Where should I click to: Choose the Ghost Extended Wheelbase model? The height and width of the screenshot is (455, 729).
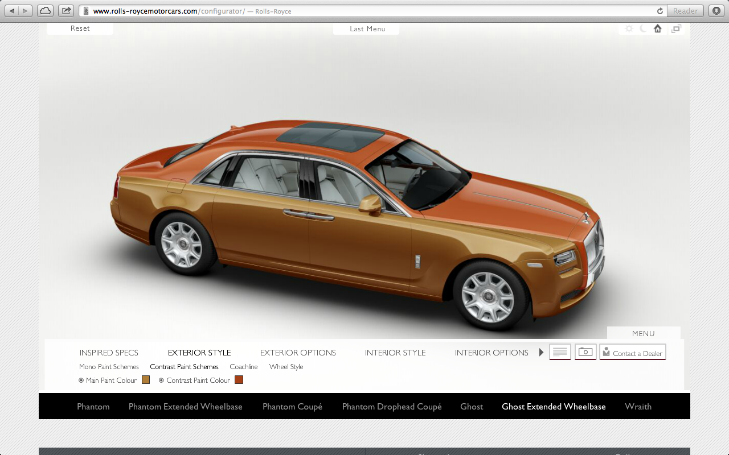pyautogui.click(x=554, y=407)
